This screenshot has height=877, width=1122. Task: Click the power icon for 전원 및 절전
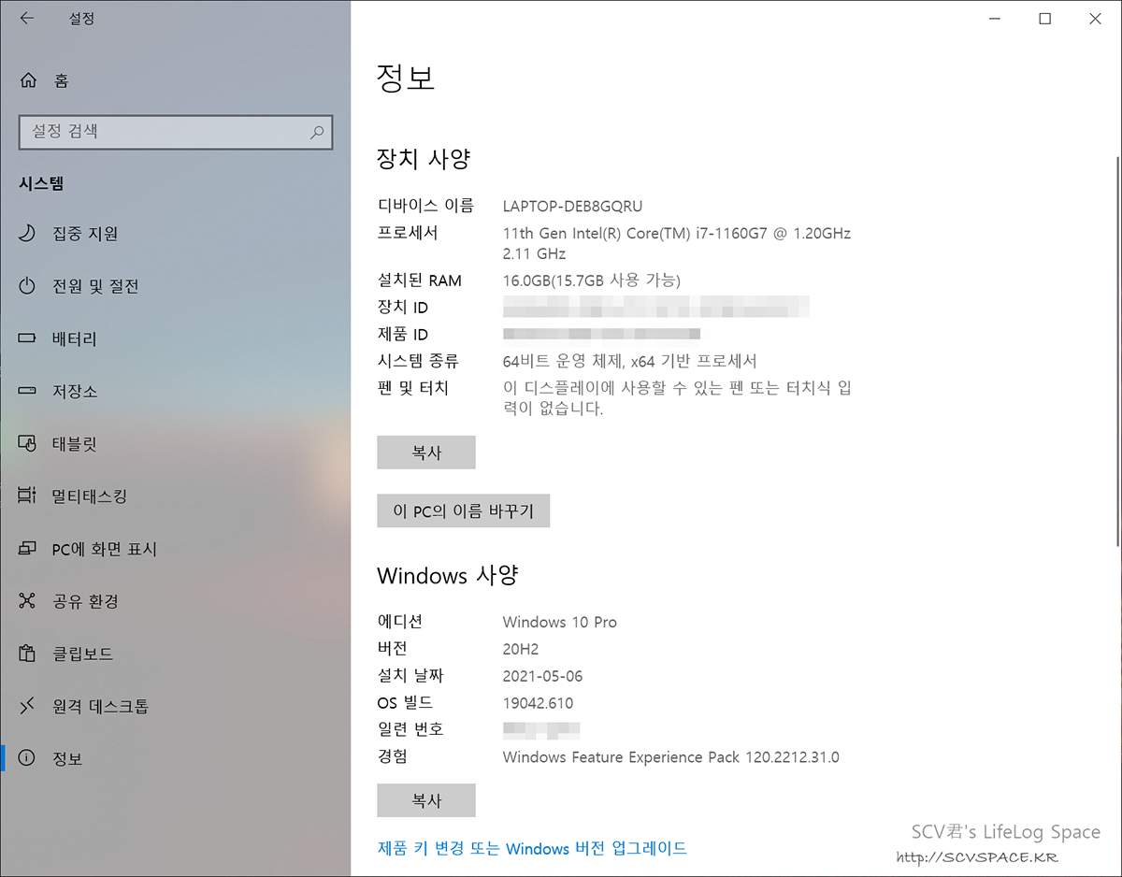pos(27,286)
